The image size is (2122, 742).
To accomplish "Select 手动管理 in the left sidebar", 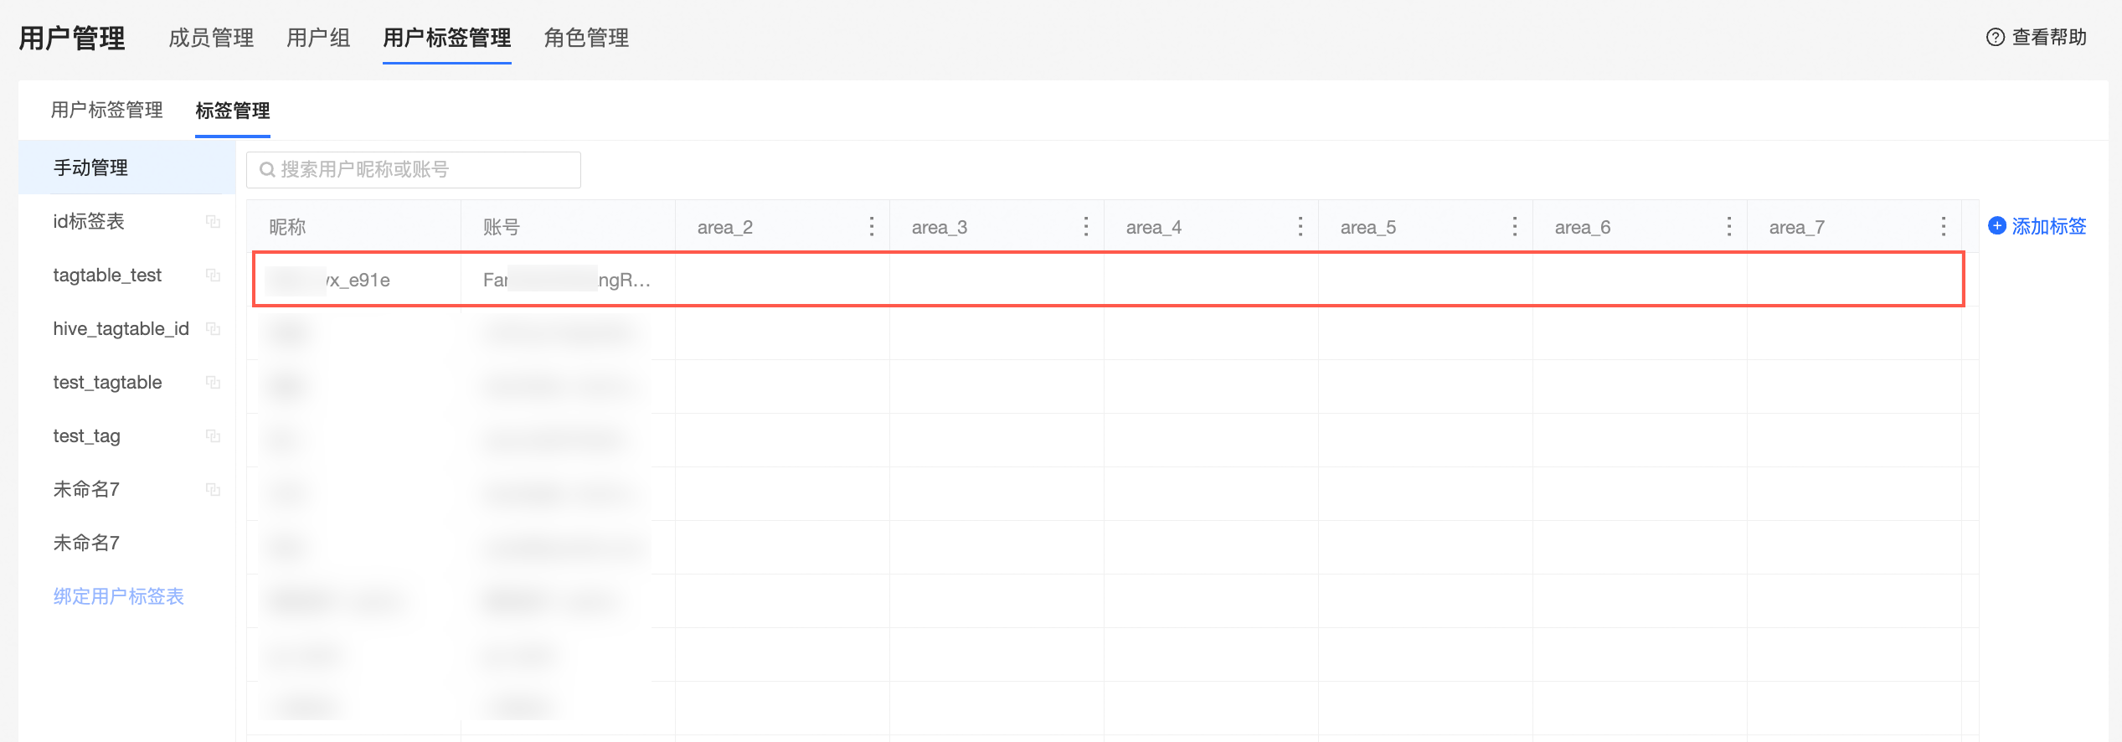I will (90, 168).
